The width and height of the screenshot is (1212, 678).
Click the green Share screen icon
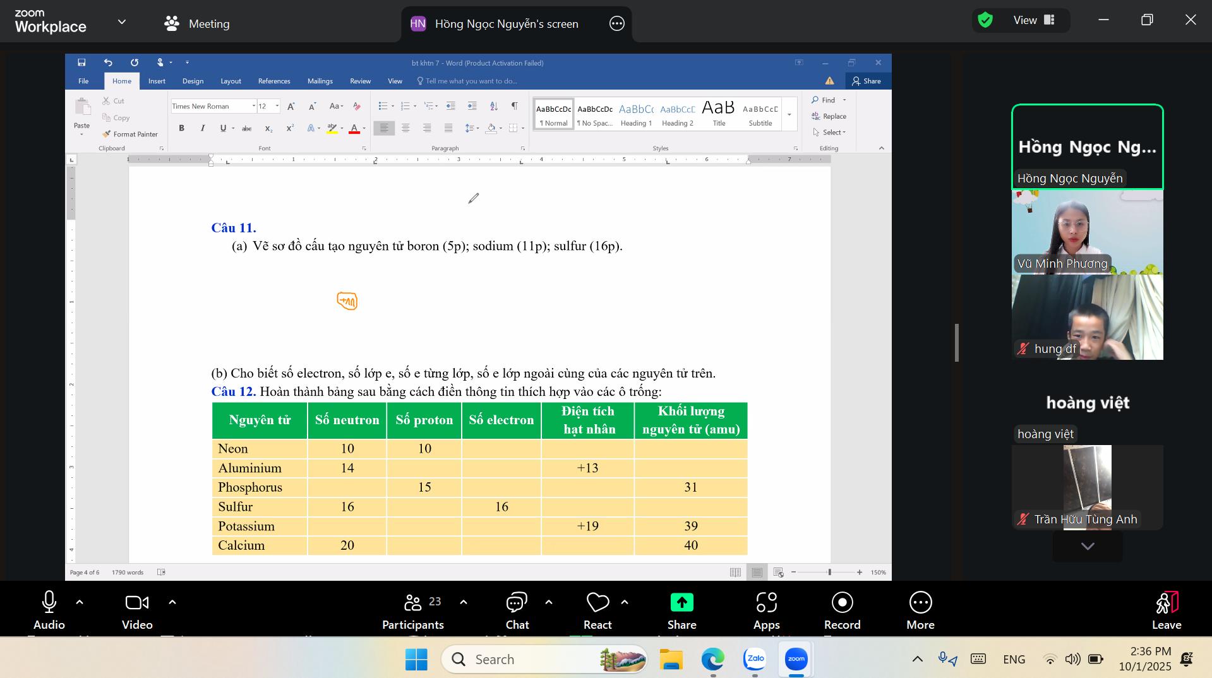[x=681, y=603]
